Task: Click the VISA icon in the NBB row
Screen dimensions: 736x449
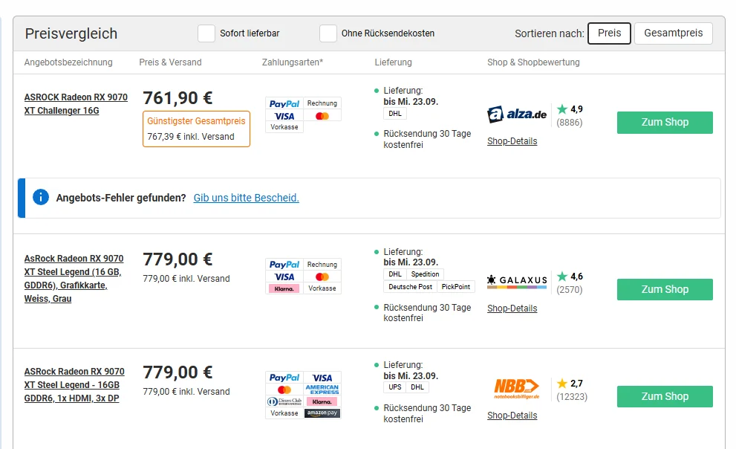Action: pos(322,378)
